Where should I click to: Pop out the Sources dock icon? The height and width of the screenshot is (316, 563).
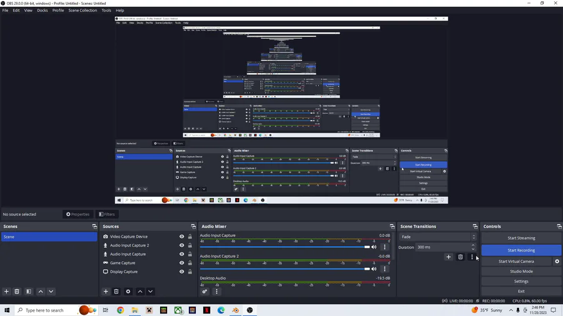point(193,227)
